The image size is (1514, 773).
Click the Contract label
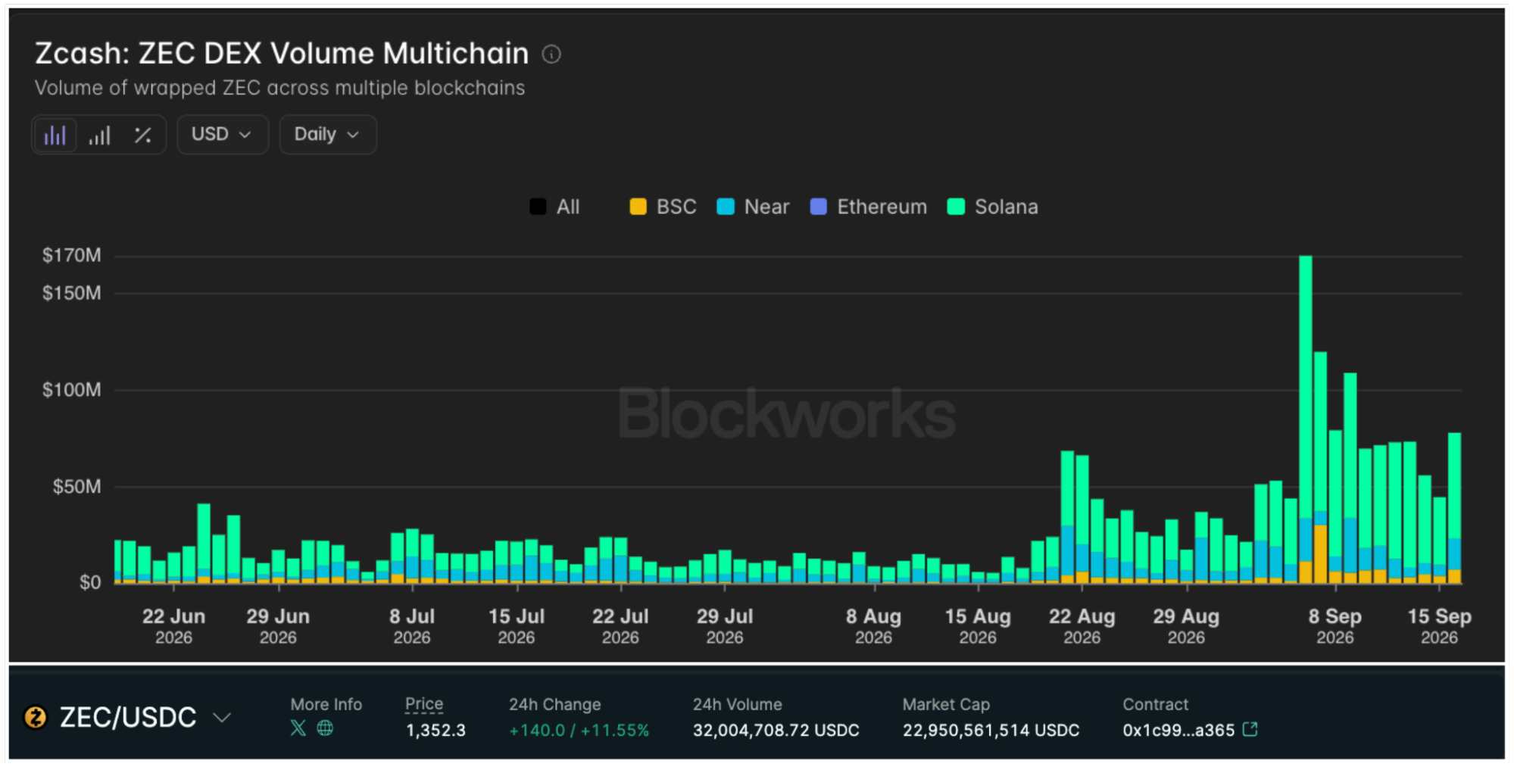coord(1156,704)
